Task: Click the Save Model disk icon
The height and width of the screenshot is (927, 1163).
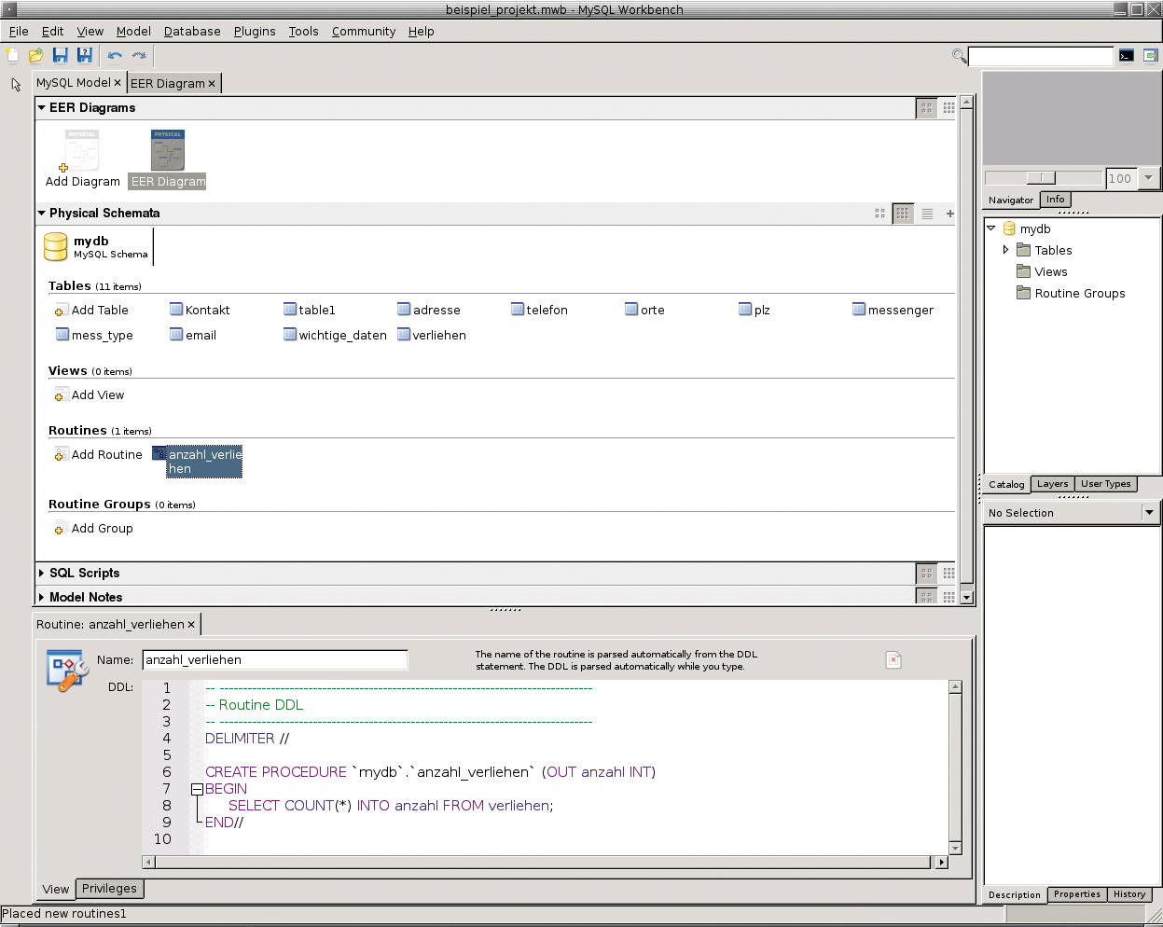Action: click(x=61, y=56)
